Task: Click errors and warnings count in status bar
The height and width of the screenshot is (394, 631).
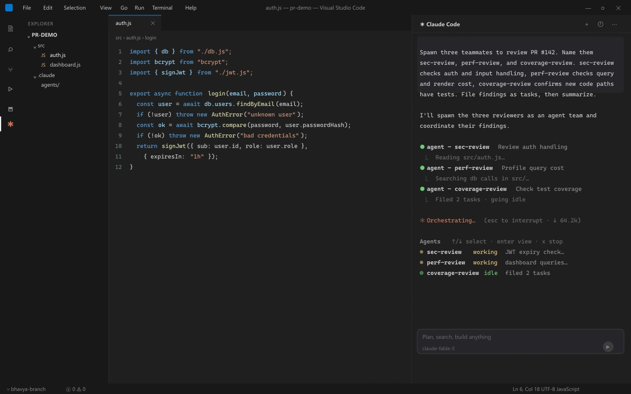Action: pyautogui.click(x=76, y=389)
